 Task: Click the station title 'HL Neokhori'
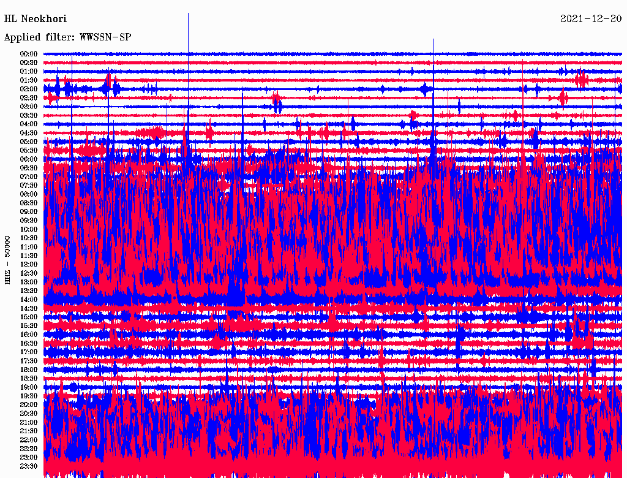[35, 19]
